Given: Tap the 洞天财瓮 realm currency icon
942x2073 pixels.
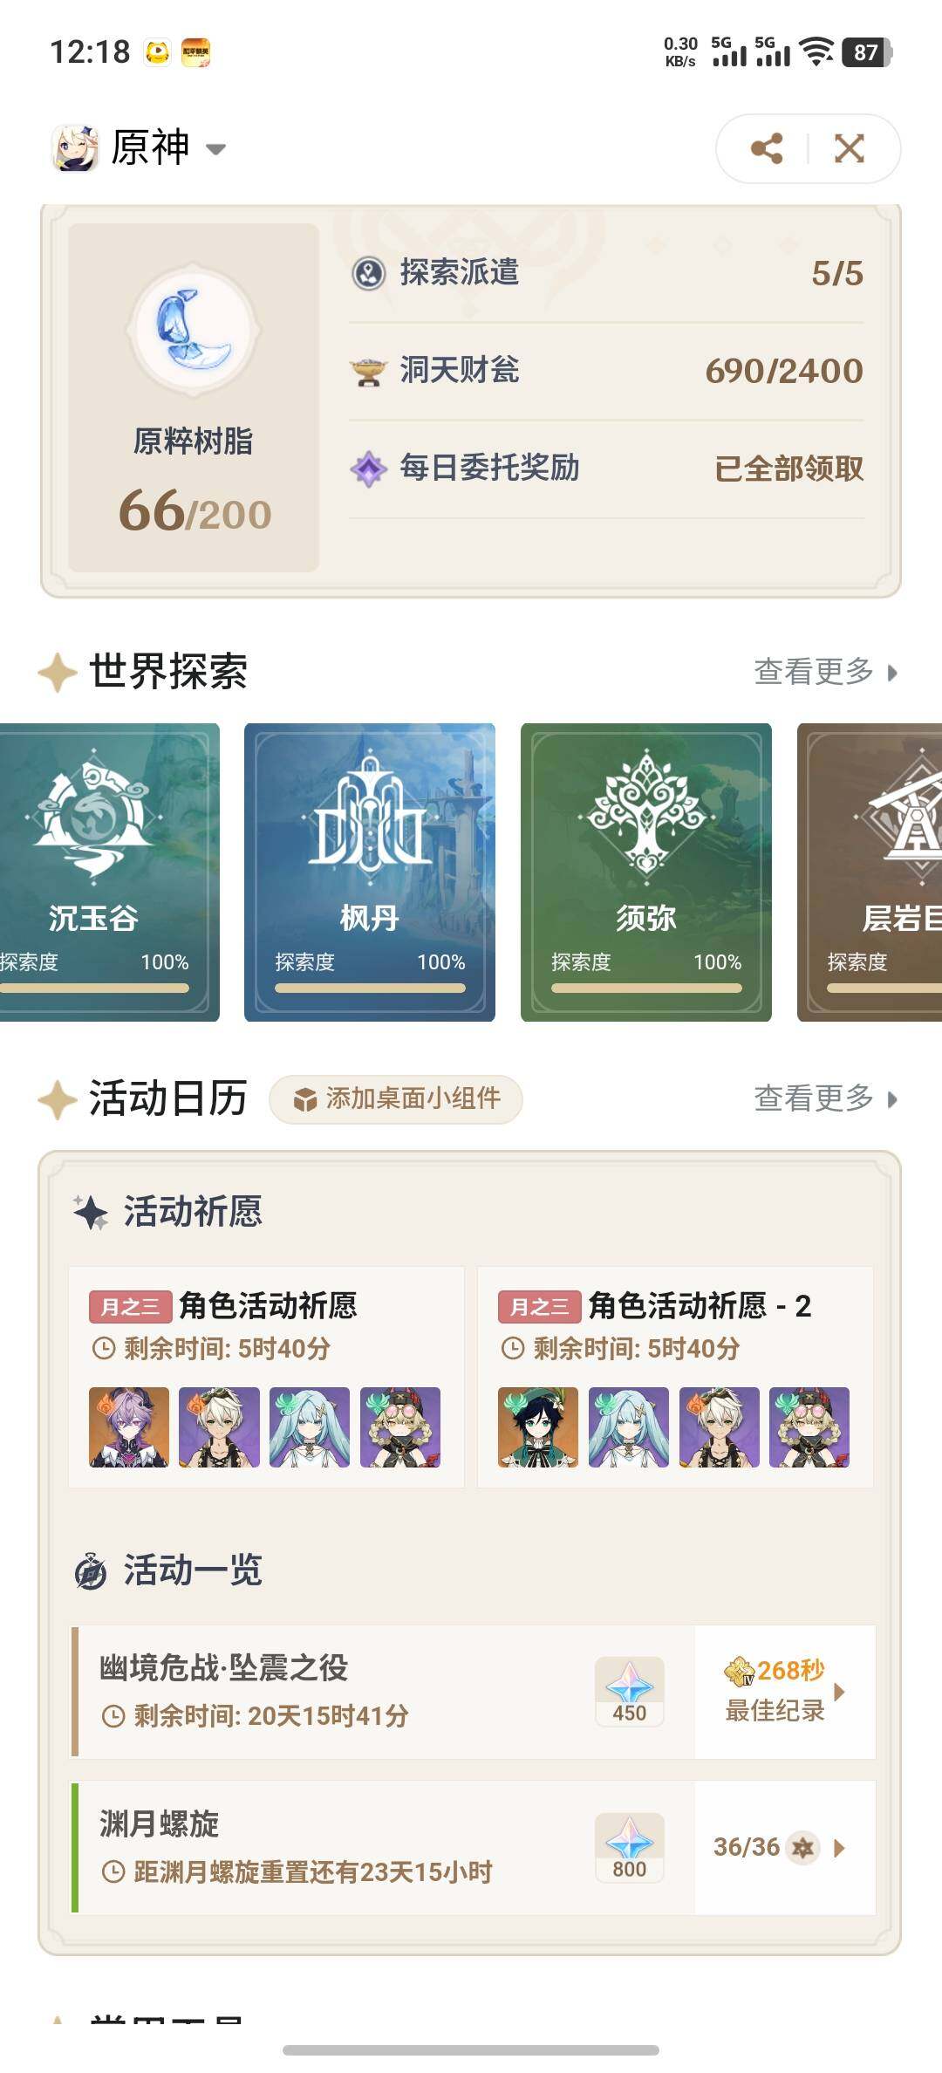Looking at the screenshot, I should 368,371.
